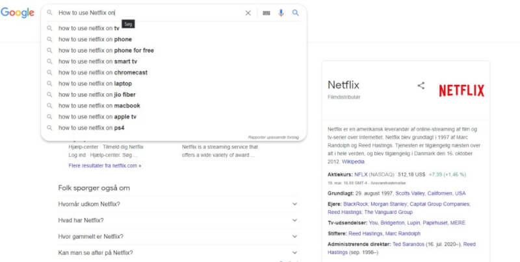The height and width of the screenshot is (262, 520).
Task: Start voice search with microphone icon
Action: (281, 13)
